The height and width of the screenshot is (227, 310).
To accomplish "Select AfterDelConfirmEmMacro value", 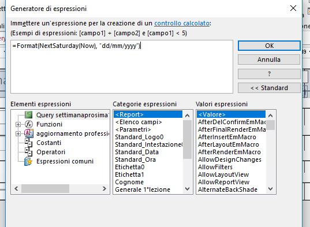I will point(231,122).
